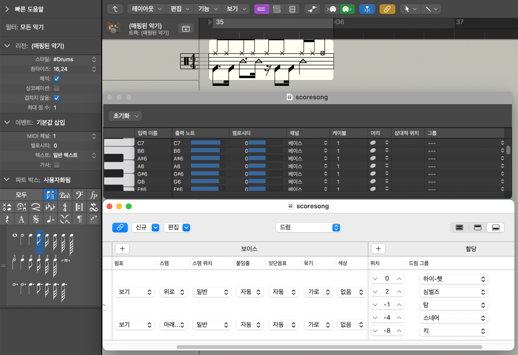
Task: Expand the 빠른 도움말 section
Action: tap(7, 9)
